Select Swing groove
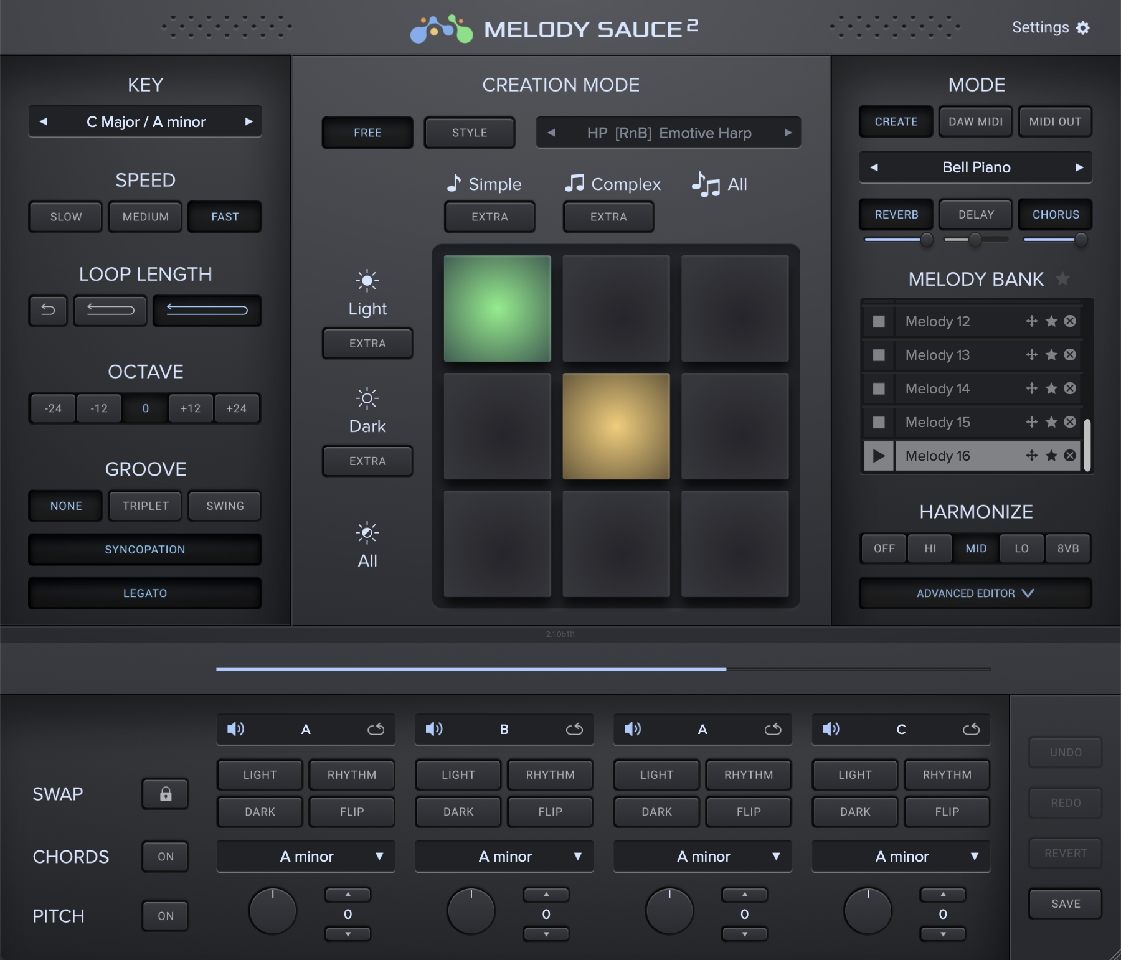The image size is (1121, 960). pyautogui.click(x=225, y=506)
